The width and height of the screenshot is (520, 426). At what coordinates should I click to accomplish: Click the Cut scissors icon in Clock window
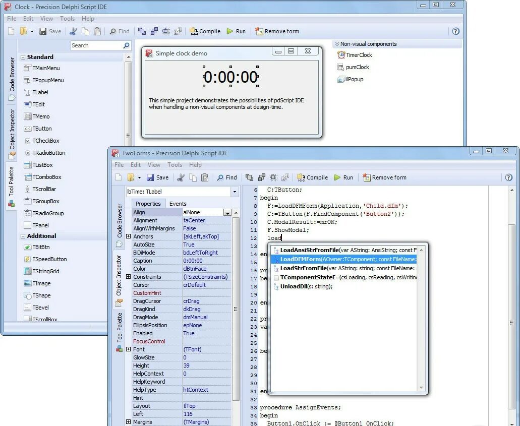pyautogui.click(x=73, y=31)
